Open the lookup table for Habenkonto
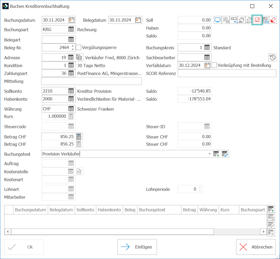Screen dimensions: 280x259 [x=71, y=99]
